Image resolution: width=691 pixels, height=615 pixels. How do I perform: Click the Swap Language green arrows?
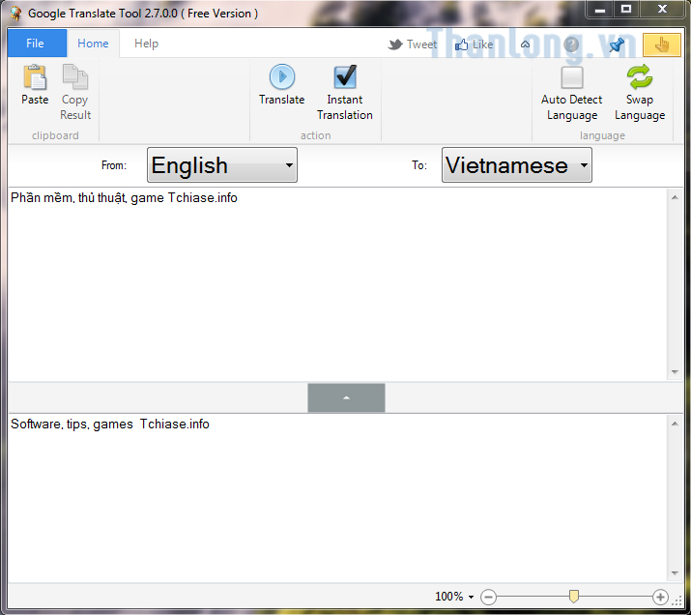coord(639,77)
